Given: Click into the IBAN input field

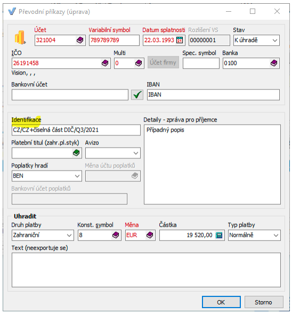Looking at the screenshot, I should pyautogui.click(x=213, y=95).
